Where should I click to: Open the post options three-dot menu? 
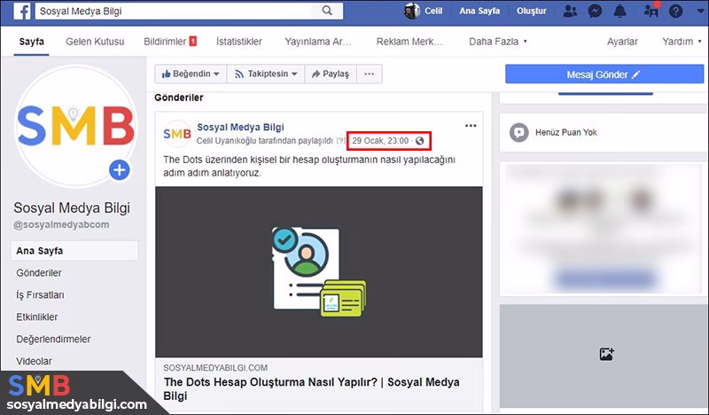[471, 126]
